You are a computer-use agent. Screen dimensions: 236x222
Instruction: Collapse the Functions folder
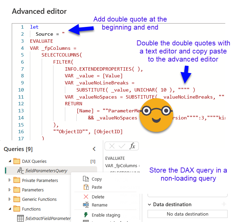point(9,209)
